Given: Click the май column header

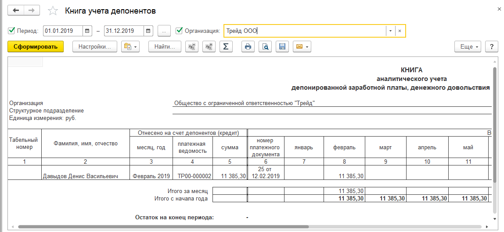Looking at the screenshot, I should 468,148.
